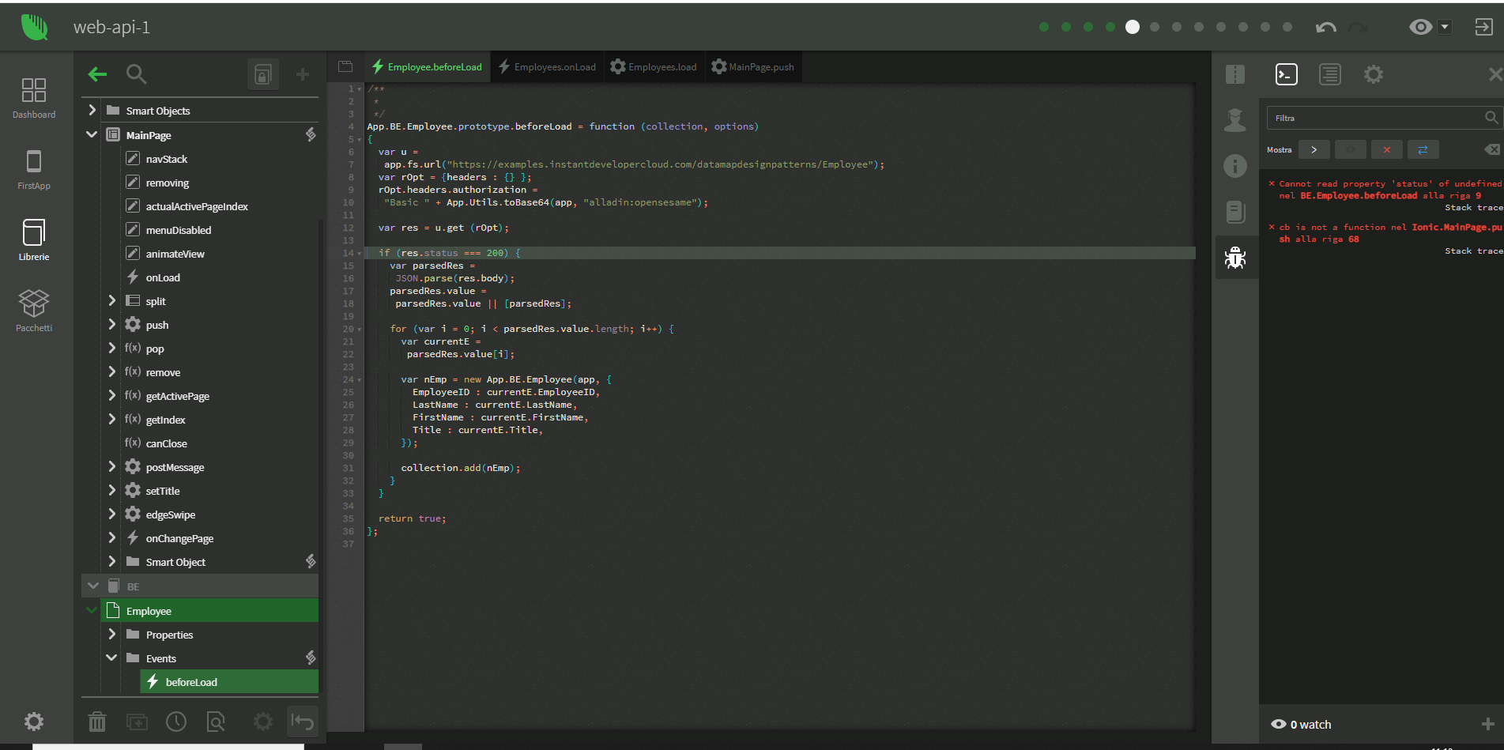Viewport: 1504px width, 750px height.
Task: Open first error's Stack trace link
Action: click(1474, 208)
